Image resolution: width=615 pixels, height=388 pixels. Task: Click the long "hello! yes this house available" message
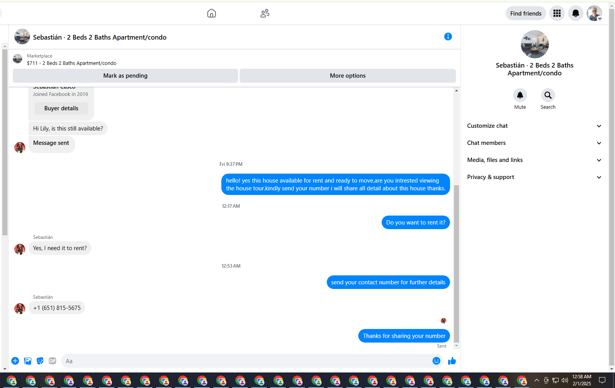click(336, 184)
